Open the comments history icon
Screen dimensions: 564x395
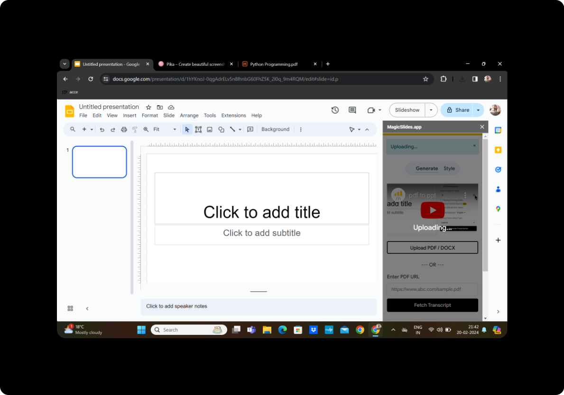point(352,110)
